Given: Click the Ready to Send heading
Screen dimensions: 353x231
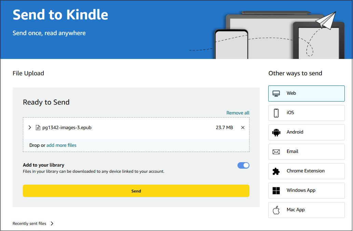Looking at the screenshot, I should pyautogui.click(x=46, y=102).
